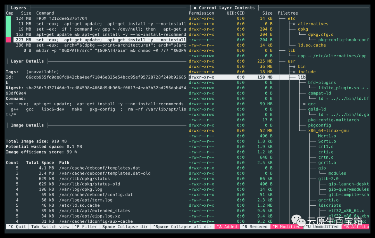Toggle the ^U Unmodified filter
The image size is (375, 238).
(322, 227)
